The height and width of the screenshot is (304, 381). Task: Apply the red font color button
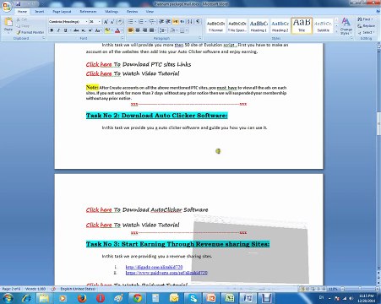pyautogui.click(x=117, y=30)
